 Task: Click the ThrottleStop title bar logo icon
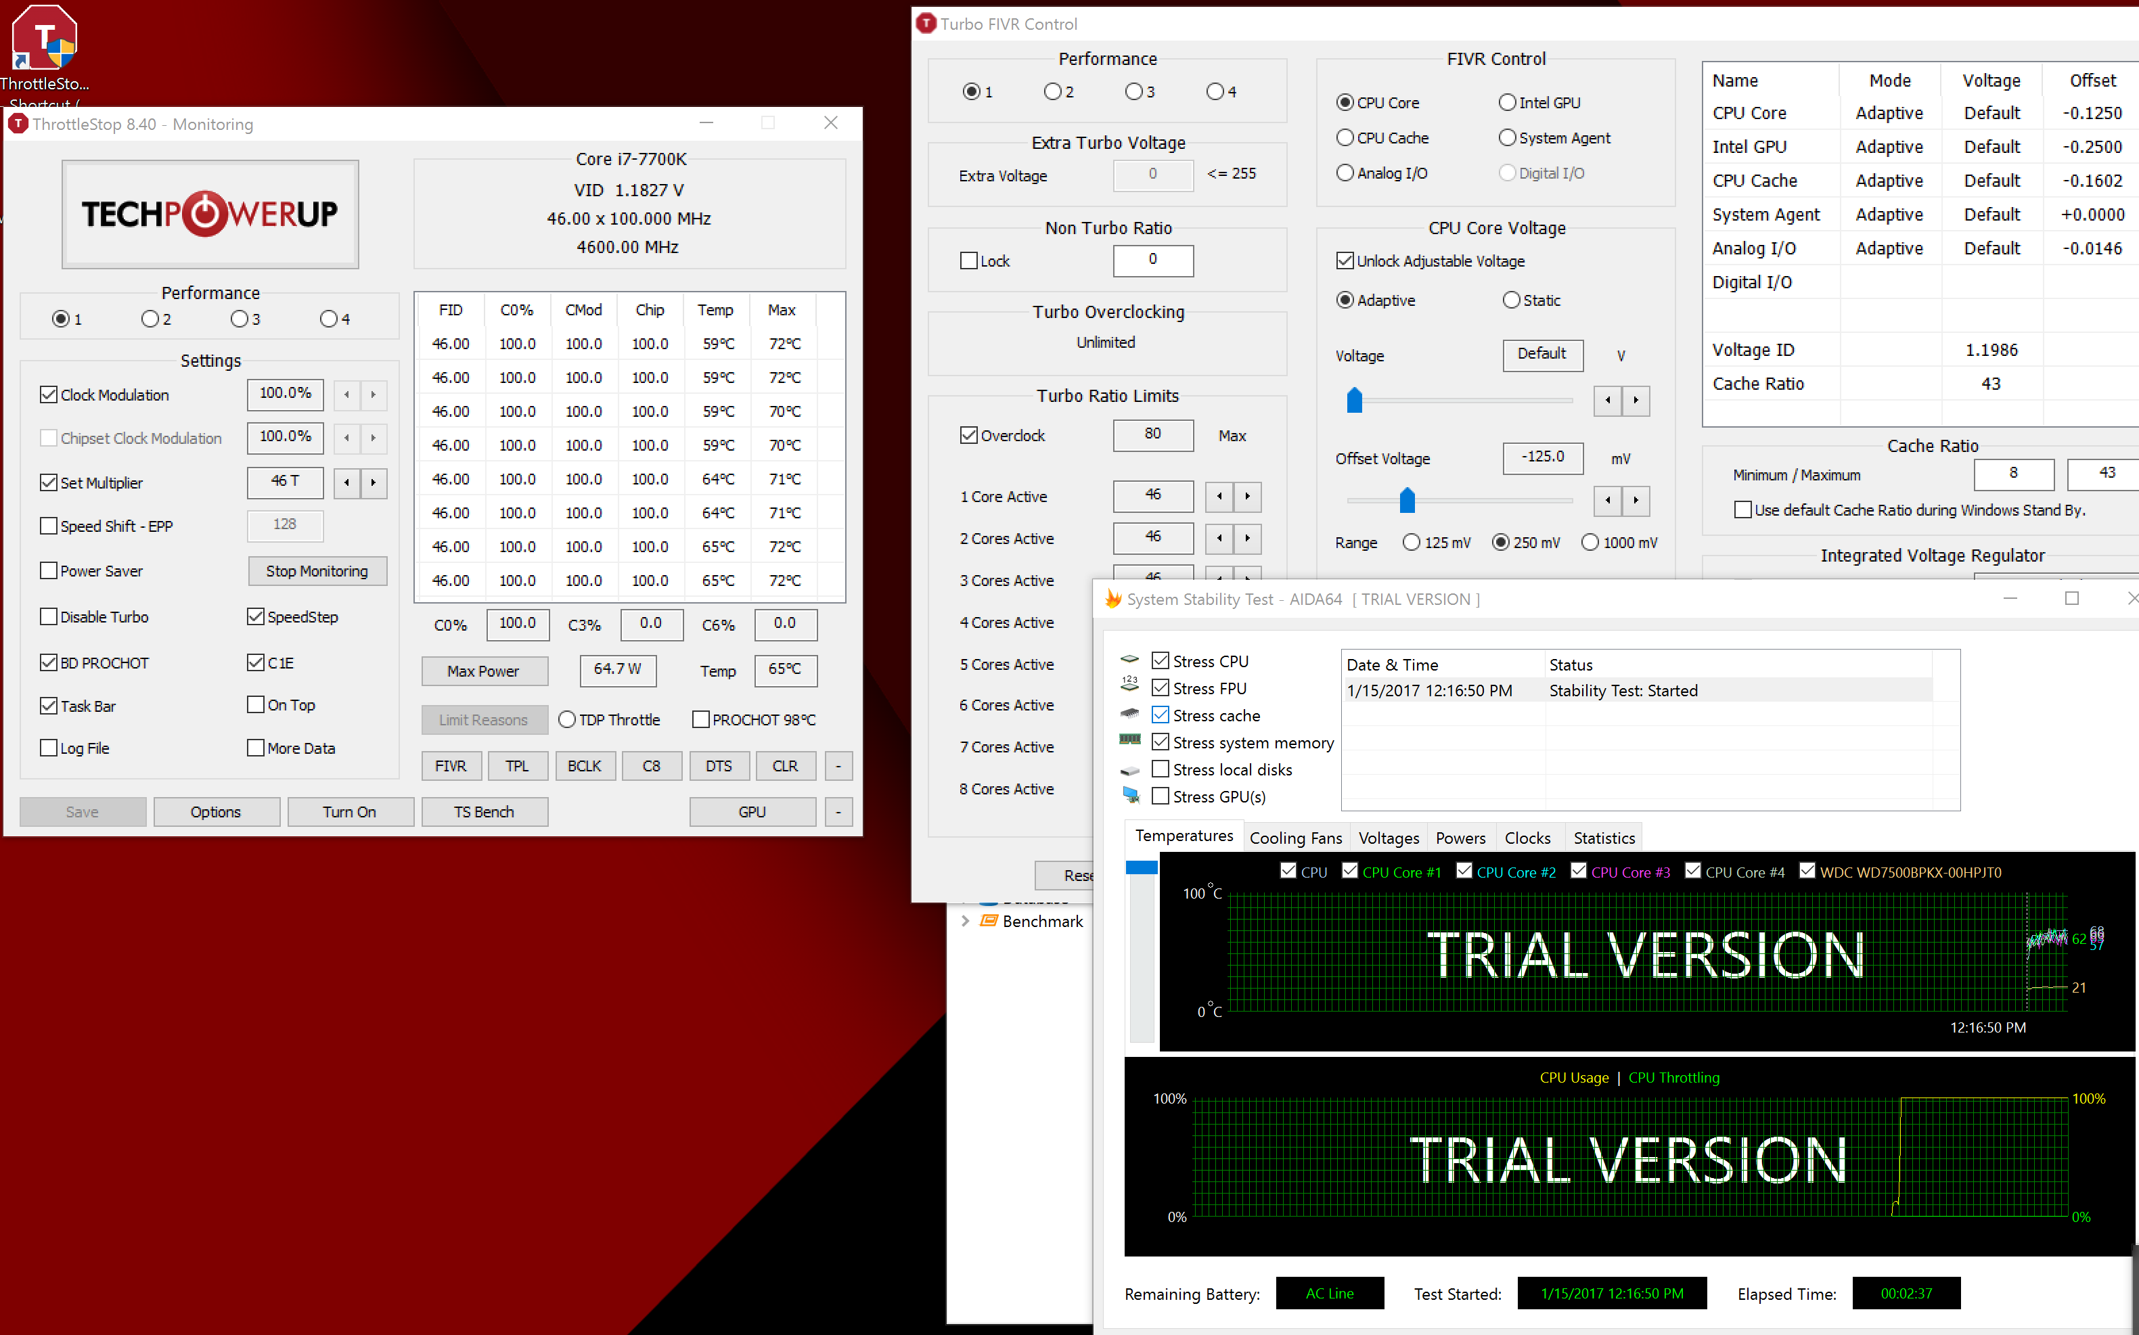point(18,124)
